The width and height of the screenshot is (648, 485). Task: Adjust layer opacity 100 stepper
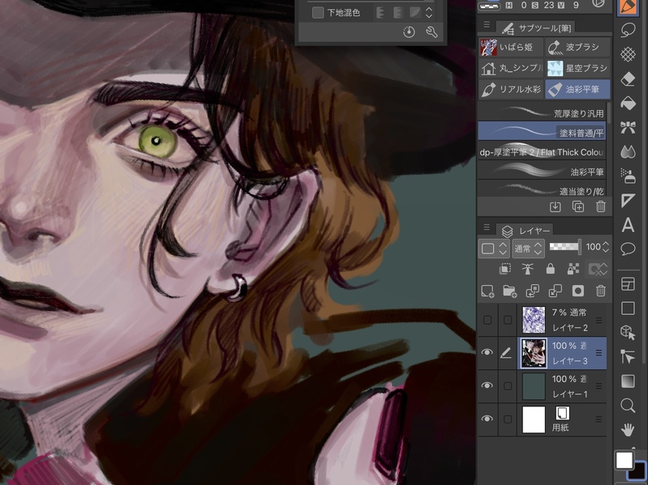(x=606, y=247)
